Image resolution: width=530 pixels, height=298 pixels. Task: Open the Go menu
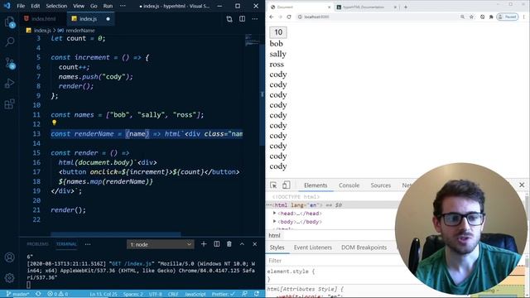(x=94, y=6)
